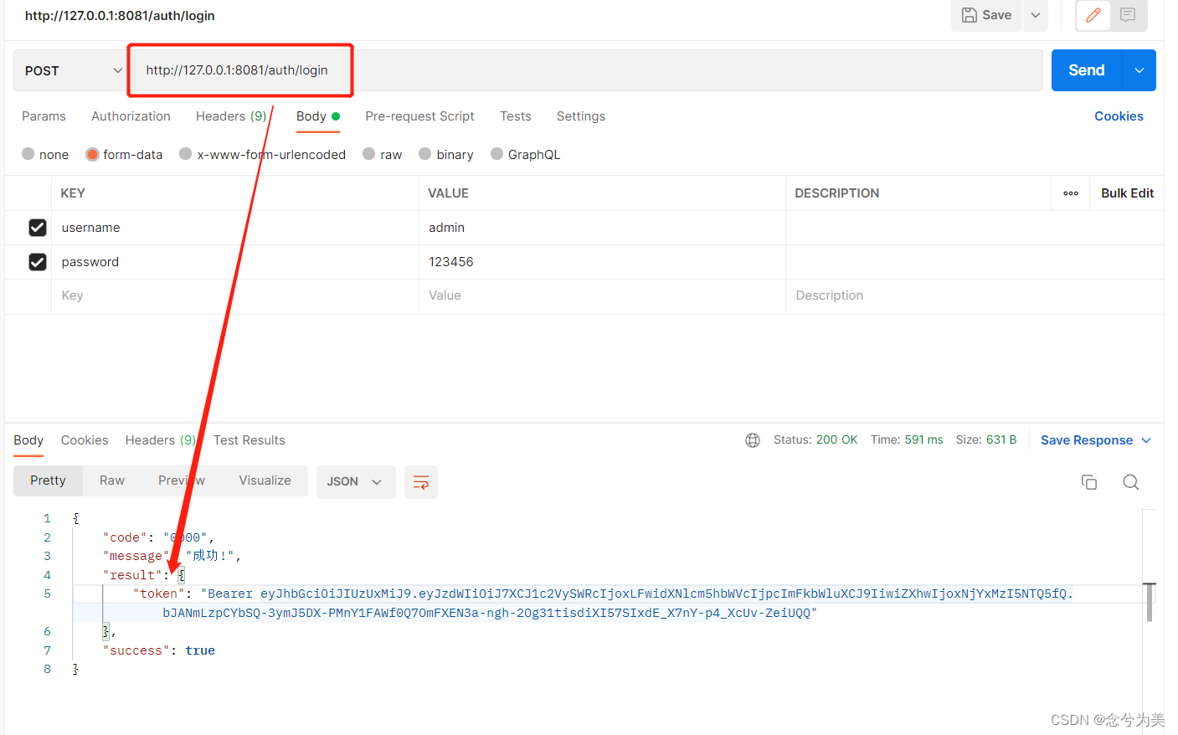Image resolution: width=1178 pixels, height=735 pixels.
Task: Click the request URL input field
Action: coord(586,70)
